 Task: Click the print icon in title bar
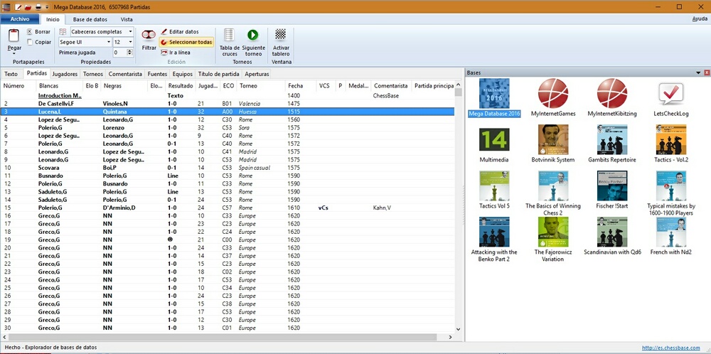click(x=38, y=7)
